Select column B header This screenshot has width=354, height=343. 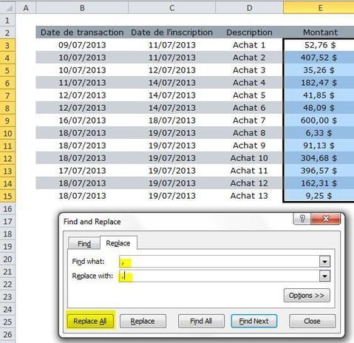coord(82,8)
